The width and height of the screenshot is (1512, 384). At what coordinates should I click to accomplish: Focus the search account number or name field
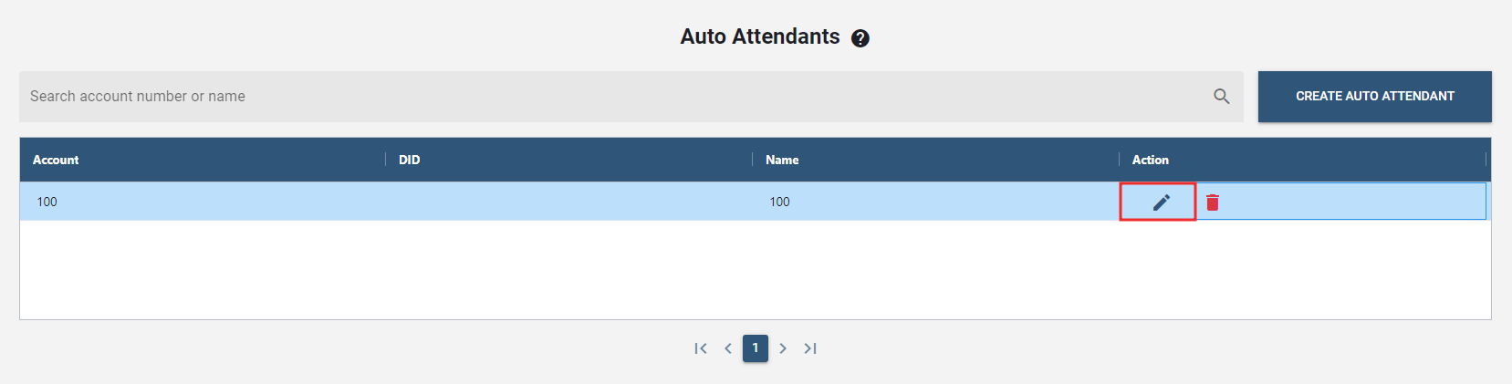tap(611, 97)
